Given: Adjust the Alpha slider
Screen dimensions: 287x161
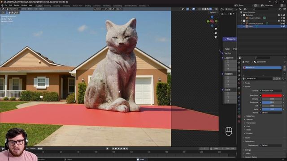Looking at the screenshot, I should [x=272, y=109].
